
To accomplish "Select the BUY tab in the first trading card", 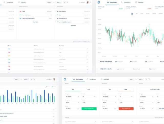I will [x=73, y=89].
